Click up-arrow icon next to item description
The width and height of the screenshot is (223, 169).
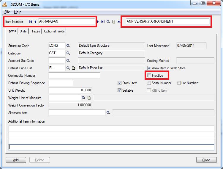click(119, 22)
